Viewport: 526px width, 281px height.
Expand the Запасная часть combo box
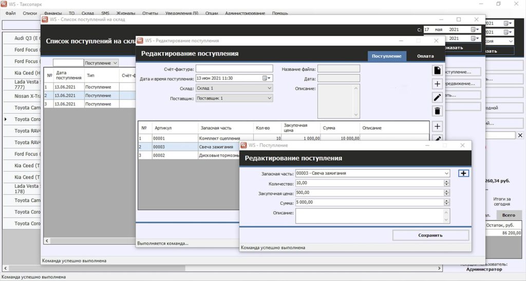coord(446,173)
